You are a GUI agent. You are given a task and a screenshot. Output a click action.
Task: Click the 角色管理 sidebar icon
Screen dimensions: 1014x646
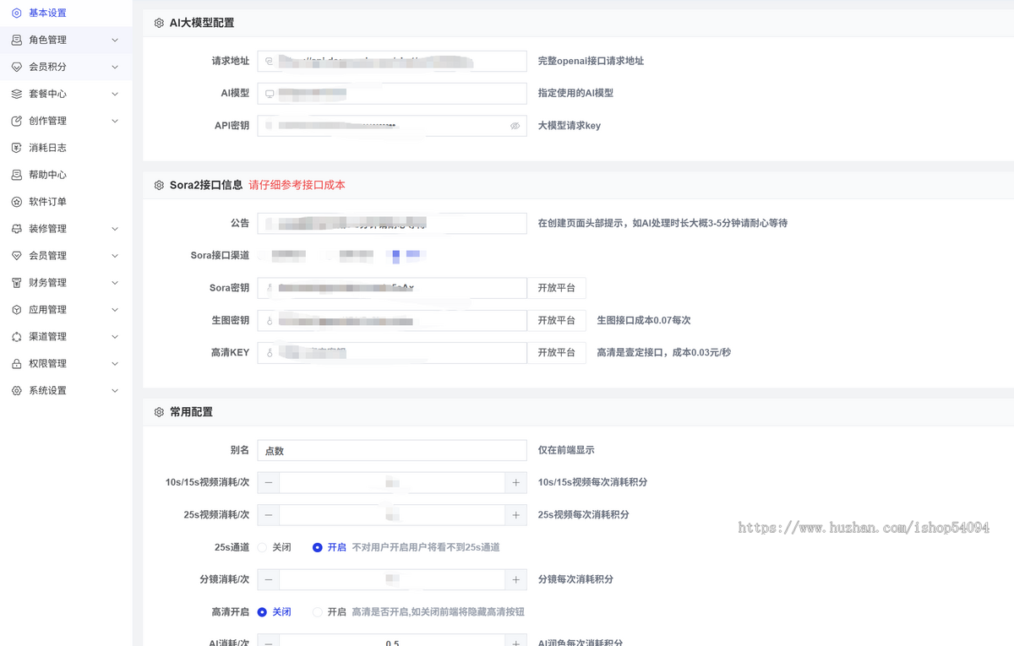tap(17, 40)
